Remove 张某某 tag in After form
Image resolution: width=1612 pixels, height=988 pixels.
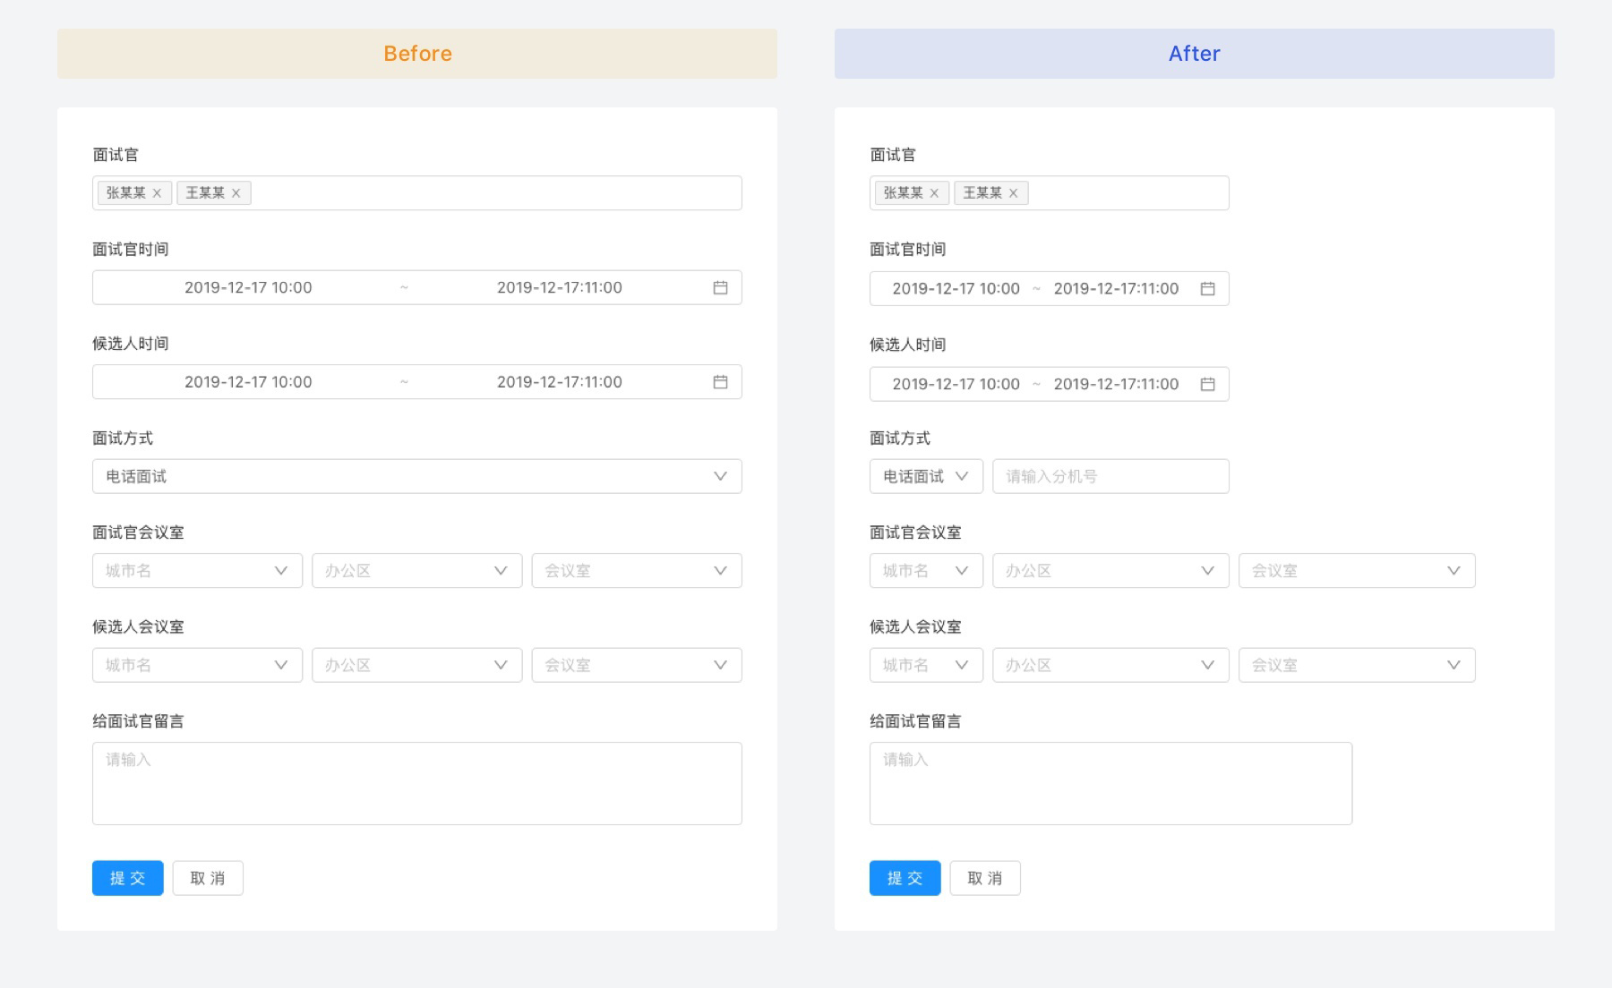pos(934,193)
